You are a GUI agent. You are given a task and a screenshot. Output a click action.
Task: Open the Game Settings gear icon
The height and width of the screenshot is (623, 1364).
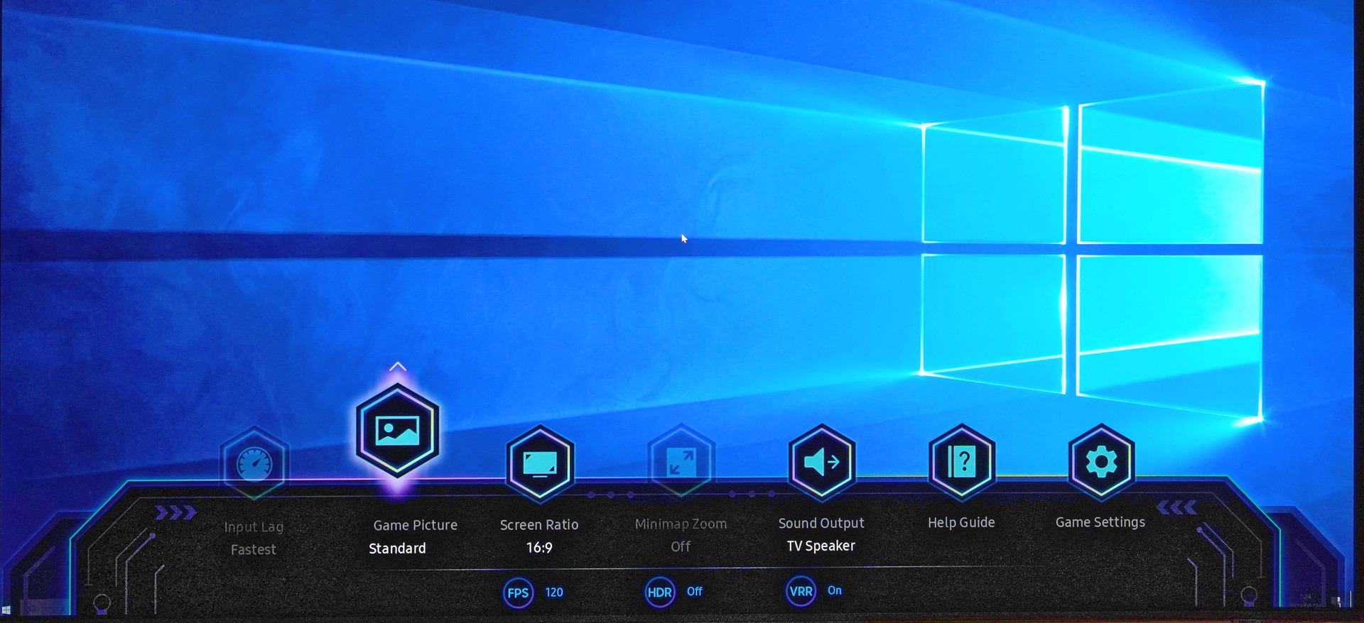(x=1101, y=463)
